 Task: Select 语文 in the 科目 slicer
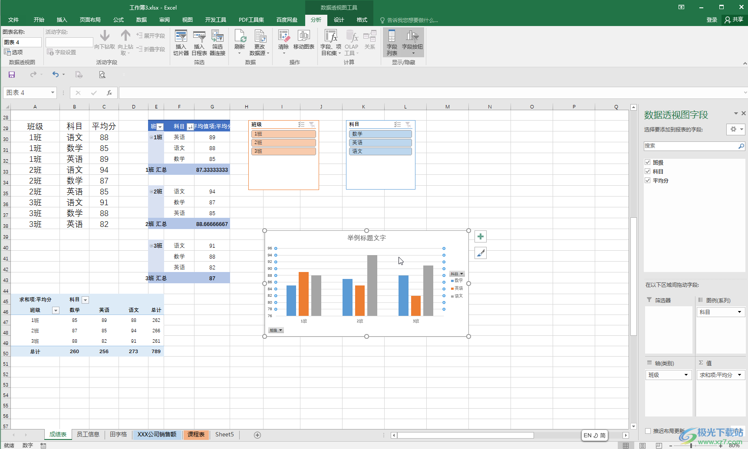pos(380,151)
